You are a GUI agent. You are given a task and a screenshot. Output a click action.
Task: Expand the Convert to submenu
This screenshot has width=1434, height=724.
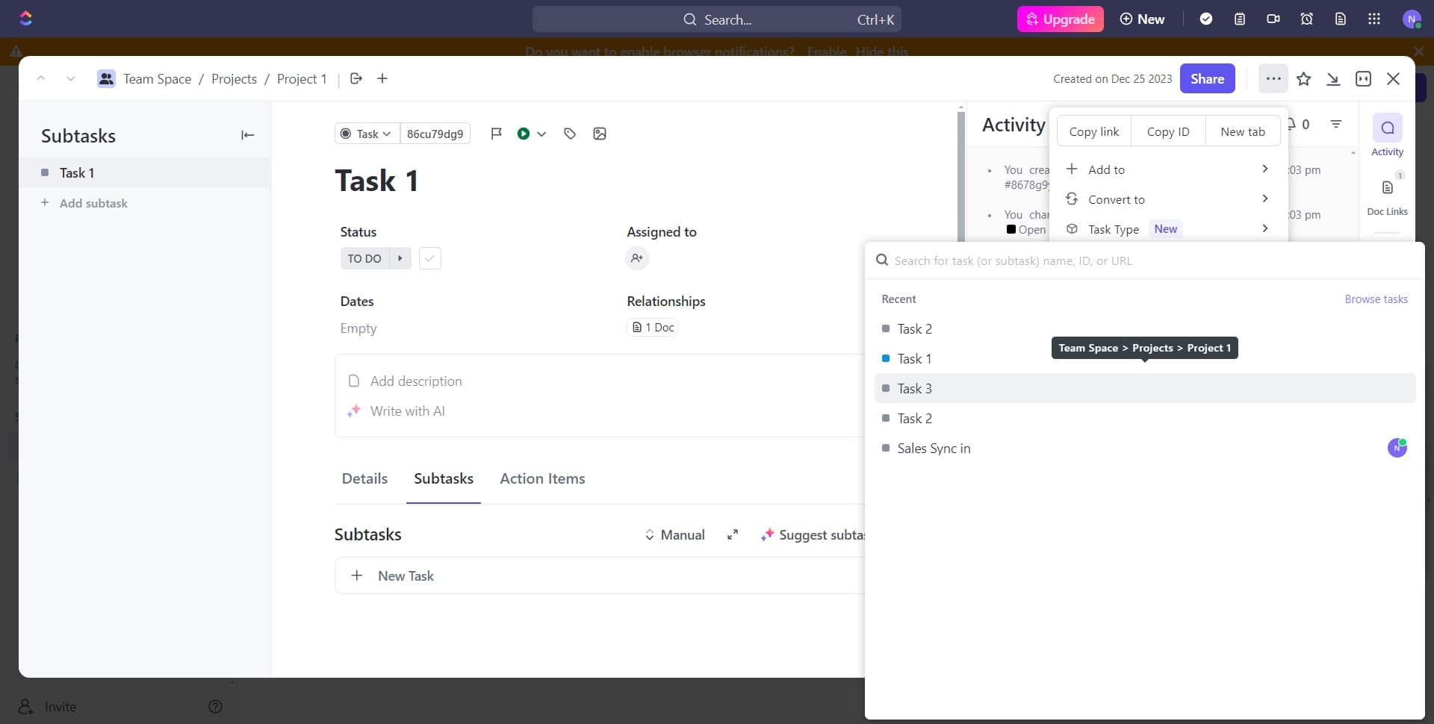click(1168, 199)
